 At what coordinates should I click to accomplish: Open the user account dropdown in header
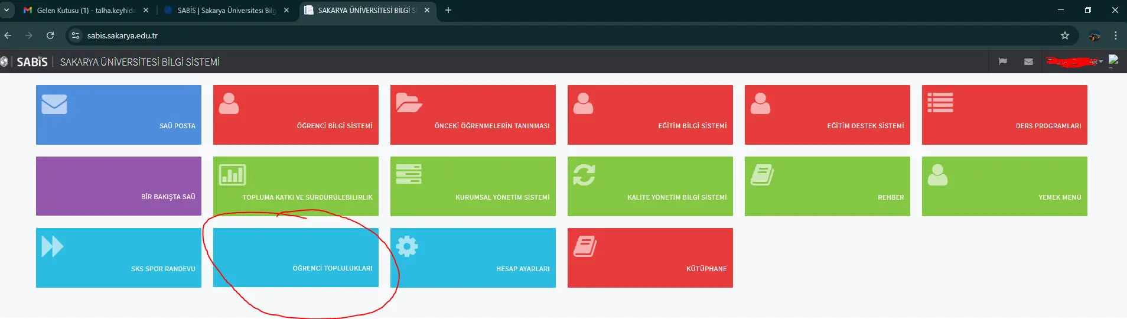pos(1074,61)
